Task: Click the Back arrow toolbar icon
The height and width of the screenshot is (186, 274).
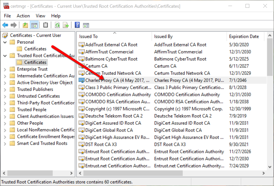Action: [5, 25]
